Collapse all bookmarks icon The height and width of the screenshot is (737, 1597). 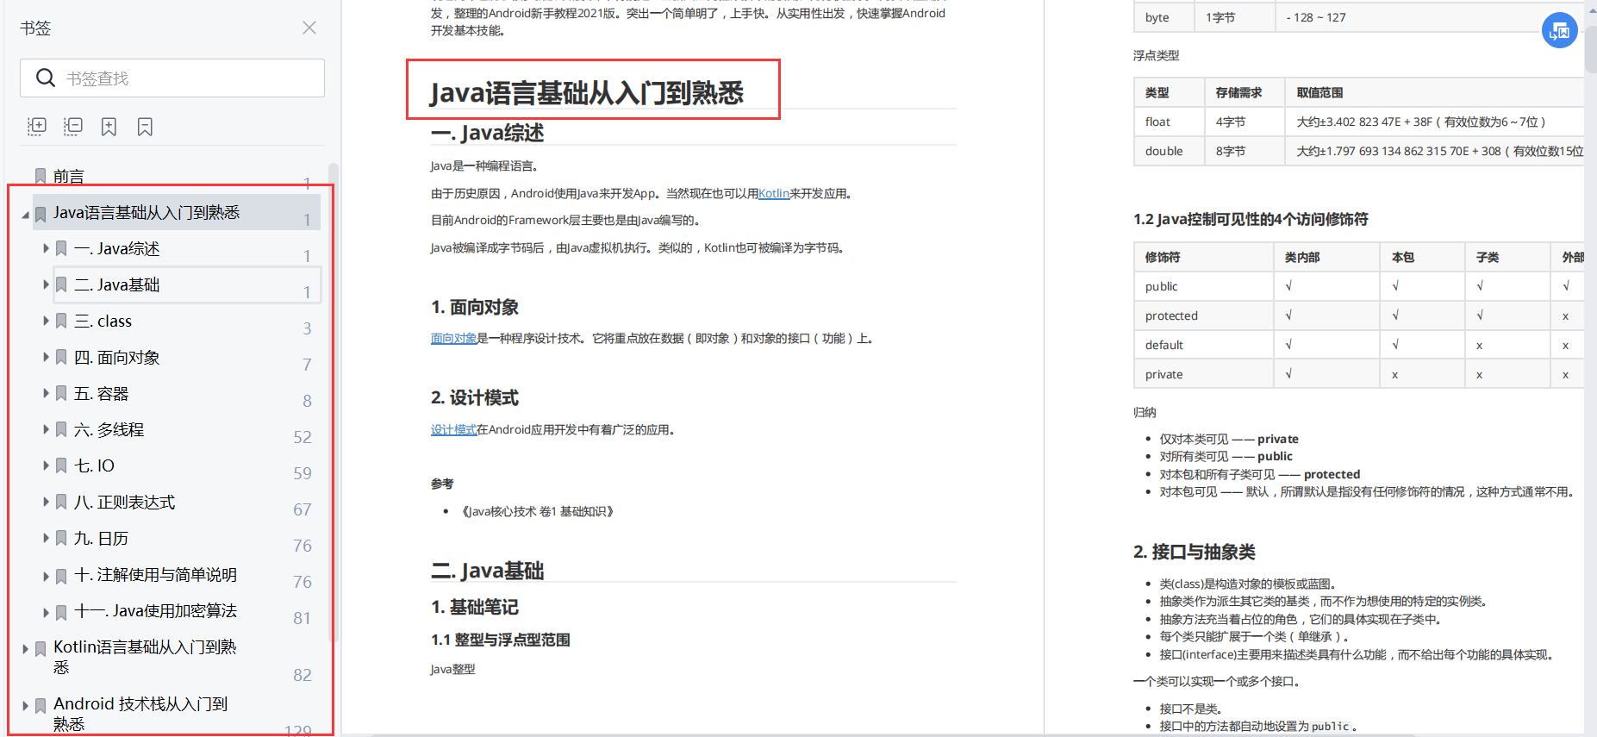73,127
